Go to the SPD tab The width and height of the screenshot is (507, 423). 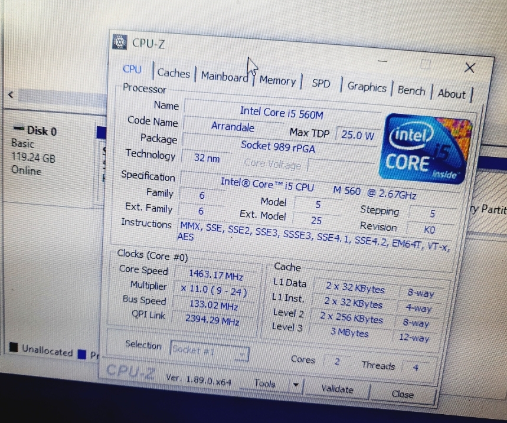coord(320,84)
